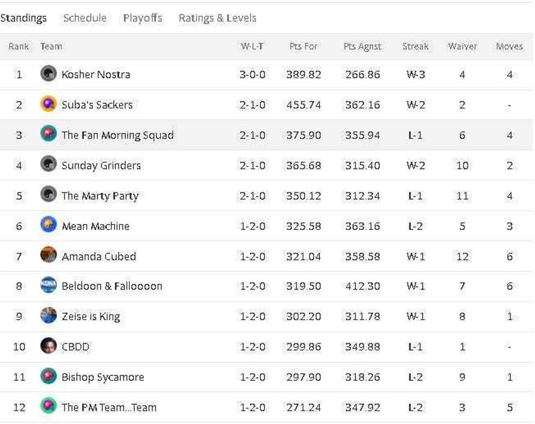Click Beldoon & Falloooon logo avatar
Viewport: 535px width, 424px height.
(x=49, y=285)
